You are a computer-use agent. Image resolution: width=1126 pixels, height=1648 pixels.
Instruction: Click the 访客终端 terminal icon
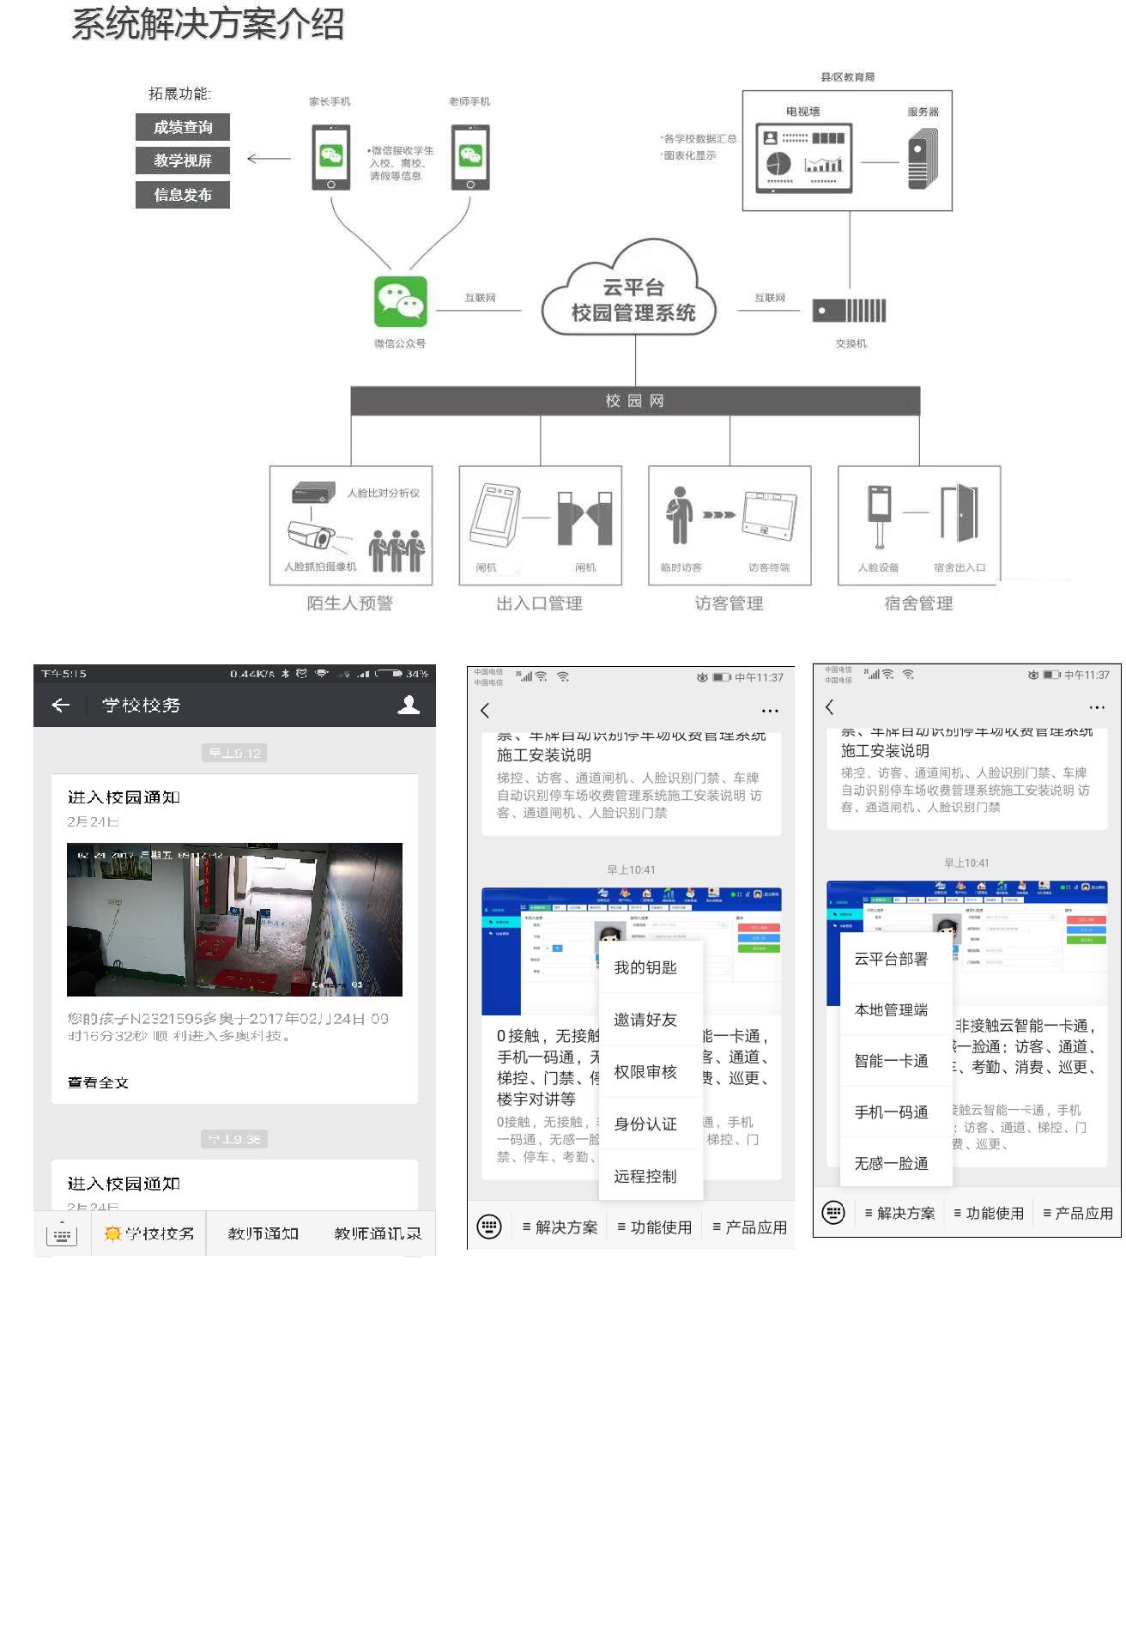click(770, 516)
